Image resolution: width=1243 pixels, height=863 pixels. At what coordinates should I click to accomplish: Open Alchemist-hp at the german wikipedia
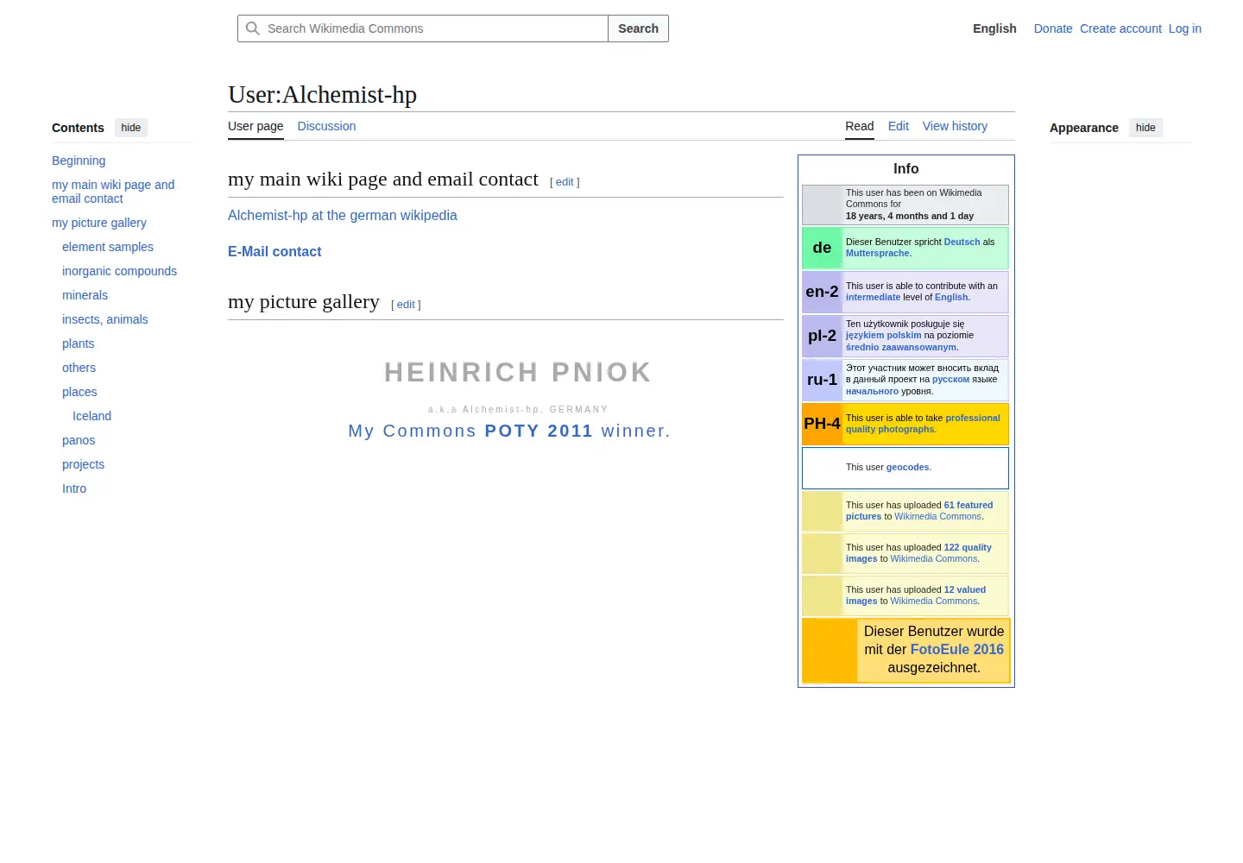(343, 216)
